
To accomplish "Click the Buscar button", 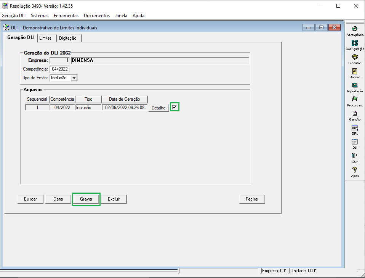I will [30, 199].
